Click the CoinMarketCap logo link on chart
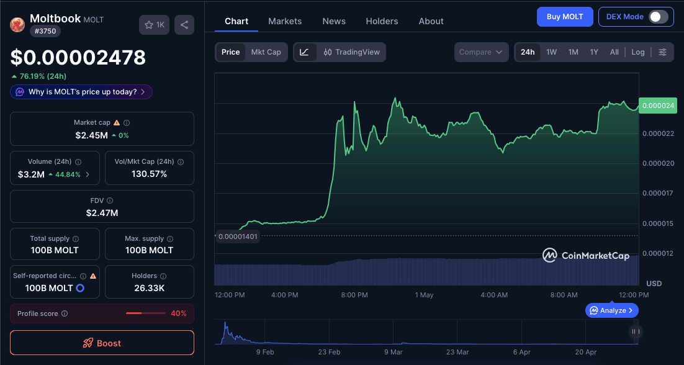The image size is (684, 365). click(x=586, y=256)
